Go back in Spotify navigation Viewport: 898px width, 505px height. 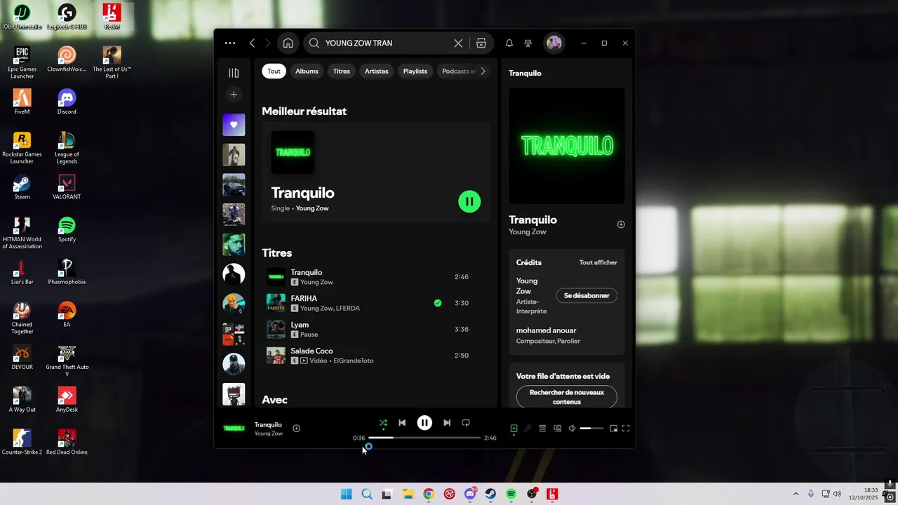coord(252,43)
